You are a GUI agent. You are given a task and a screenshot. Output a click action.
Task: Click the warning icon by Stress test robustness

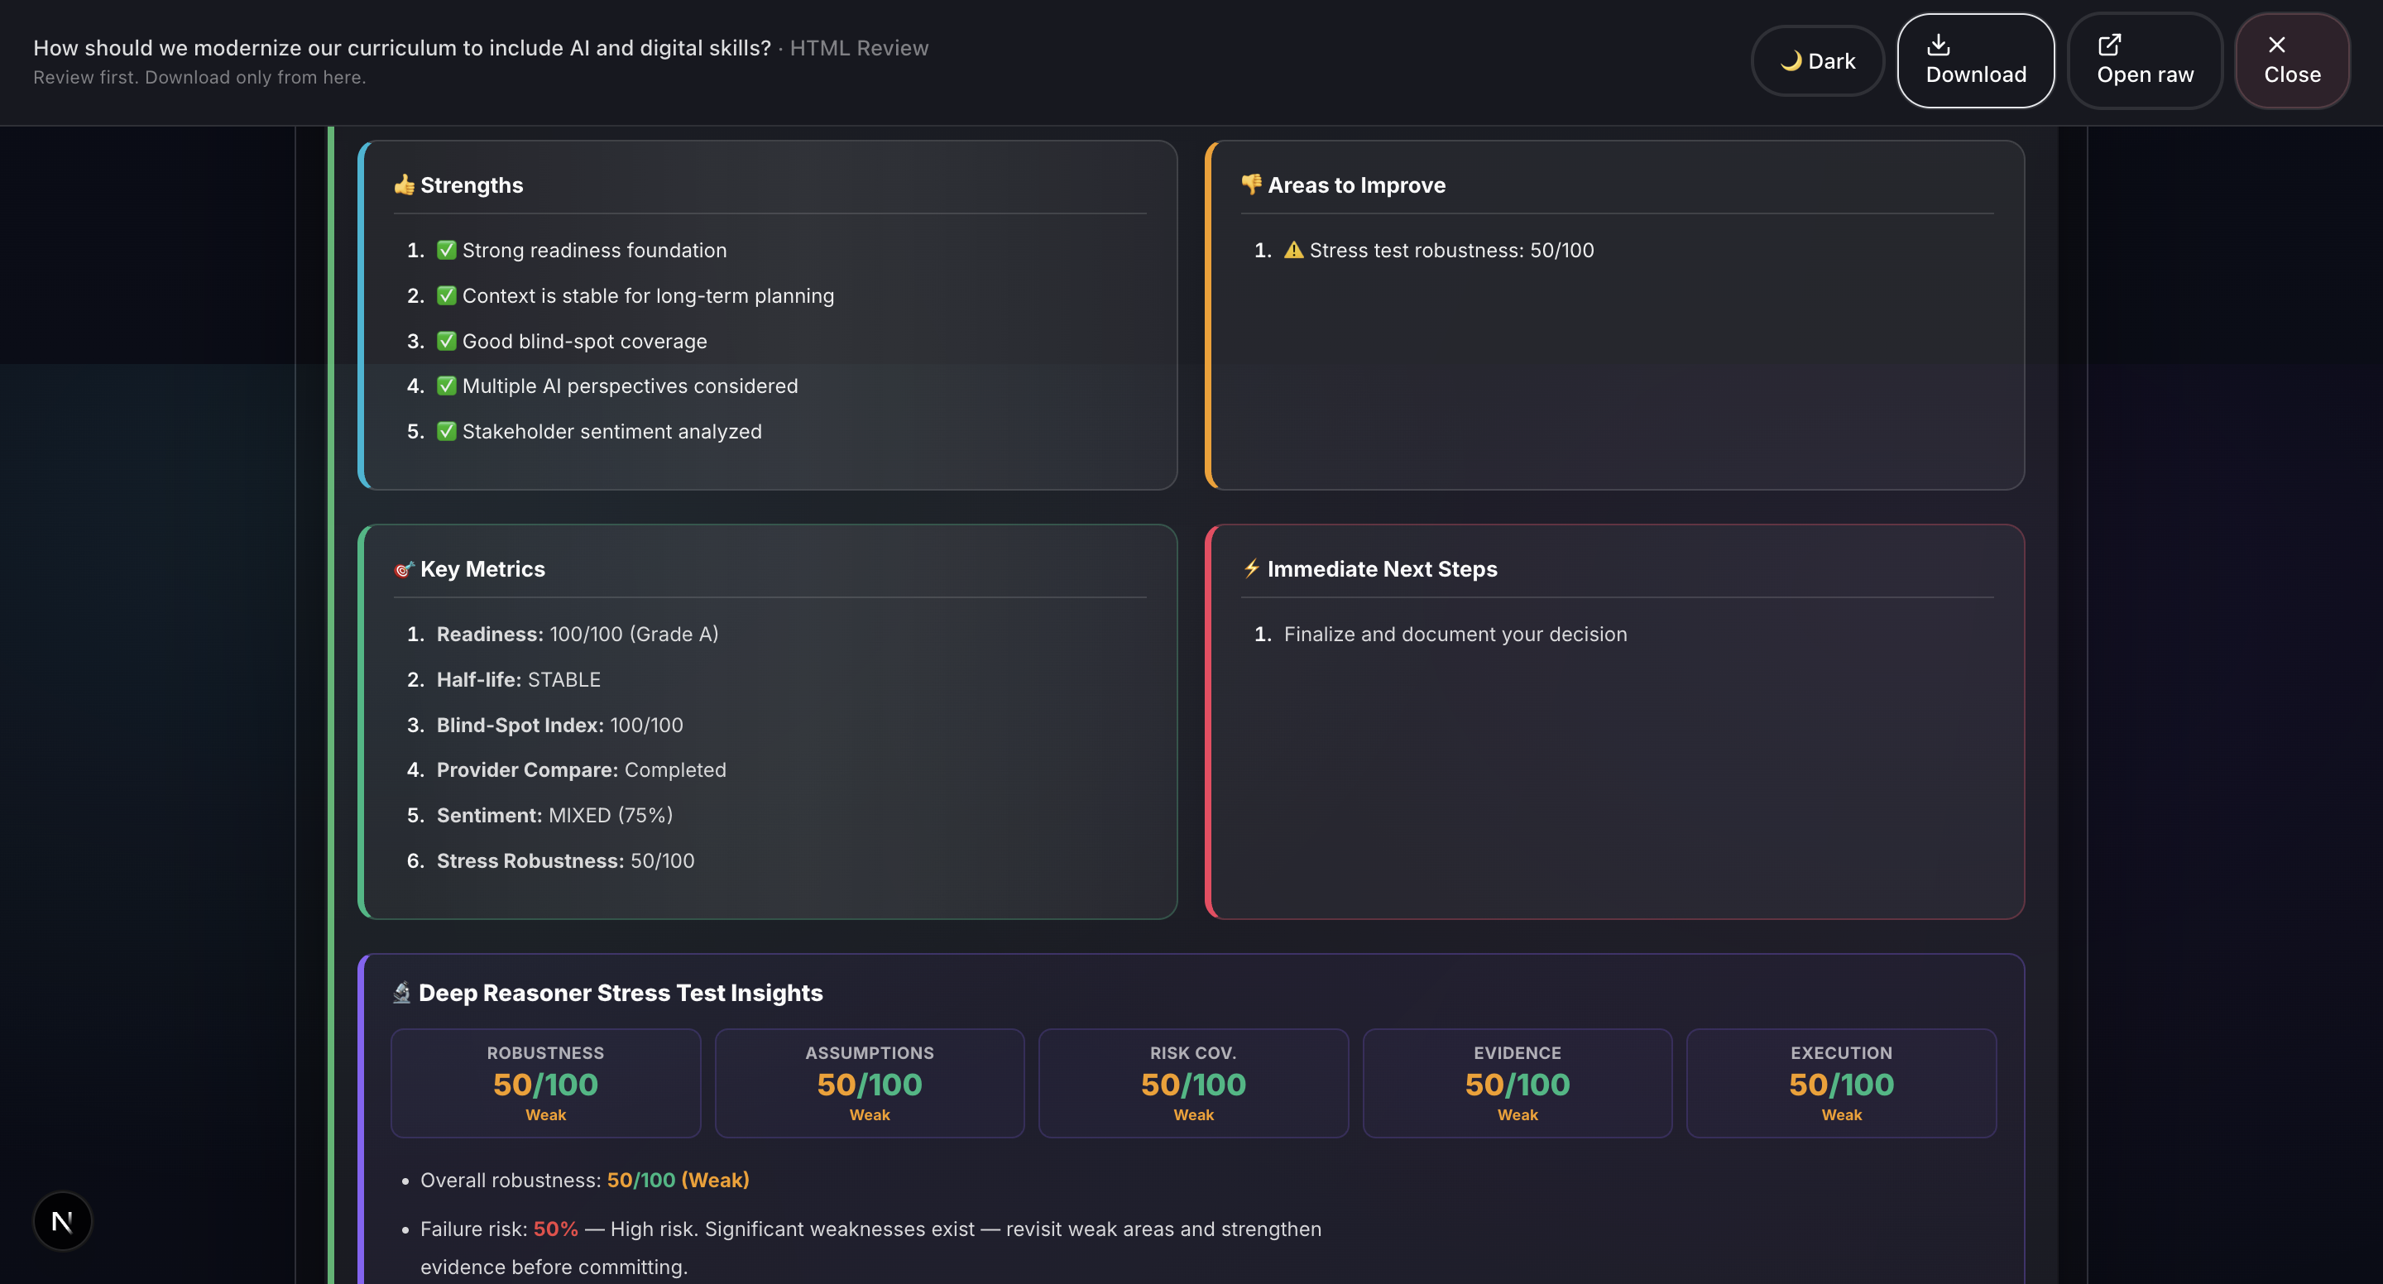[1293, 251]
